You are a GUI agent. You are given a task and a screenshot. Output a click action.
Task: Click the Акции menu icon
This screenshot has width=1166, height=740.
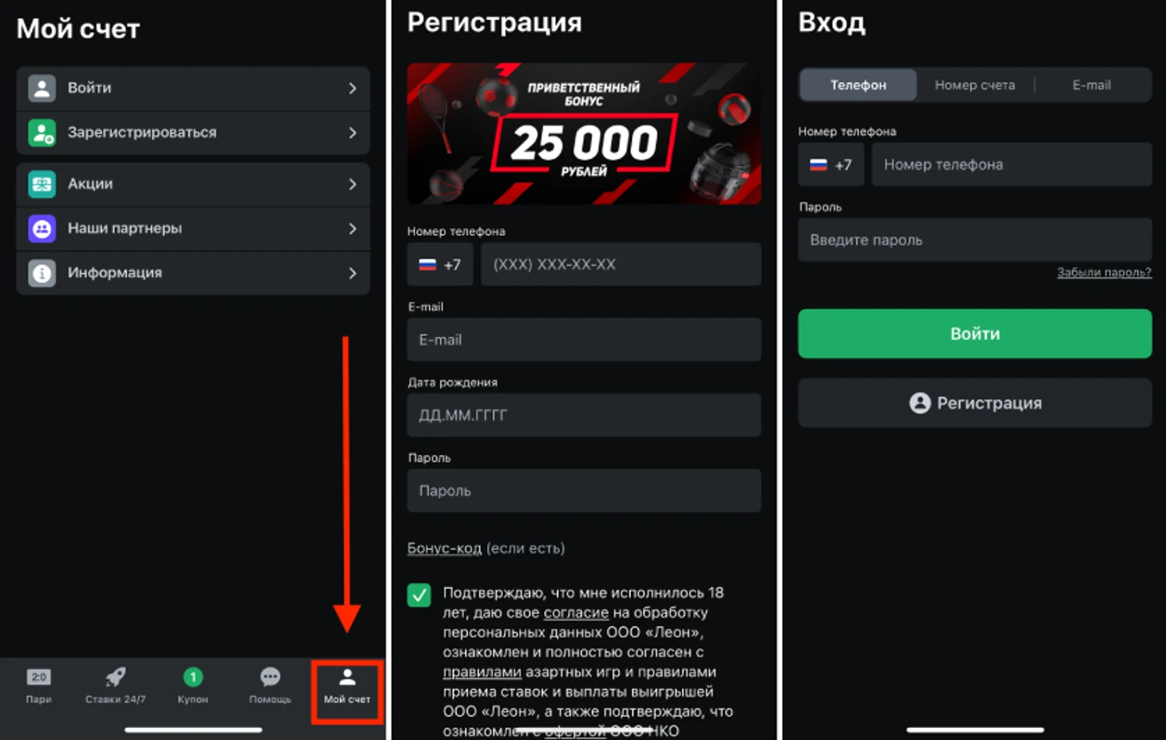[42, 184]
